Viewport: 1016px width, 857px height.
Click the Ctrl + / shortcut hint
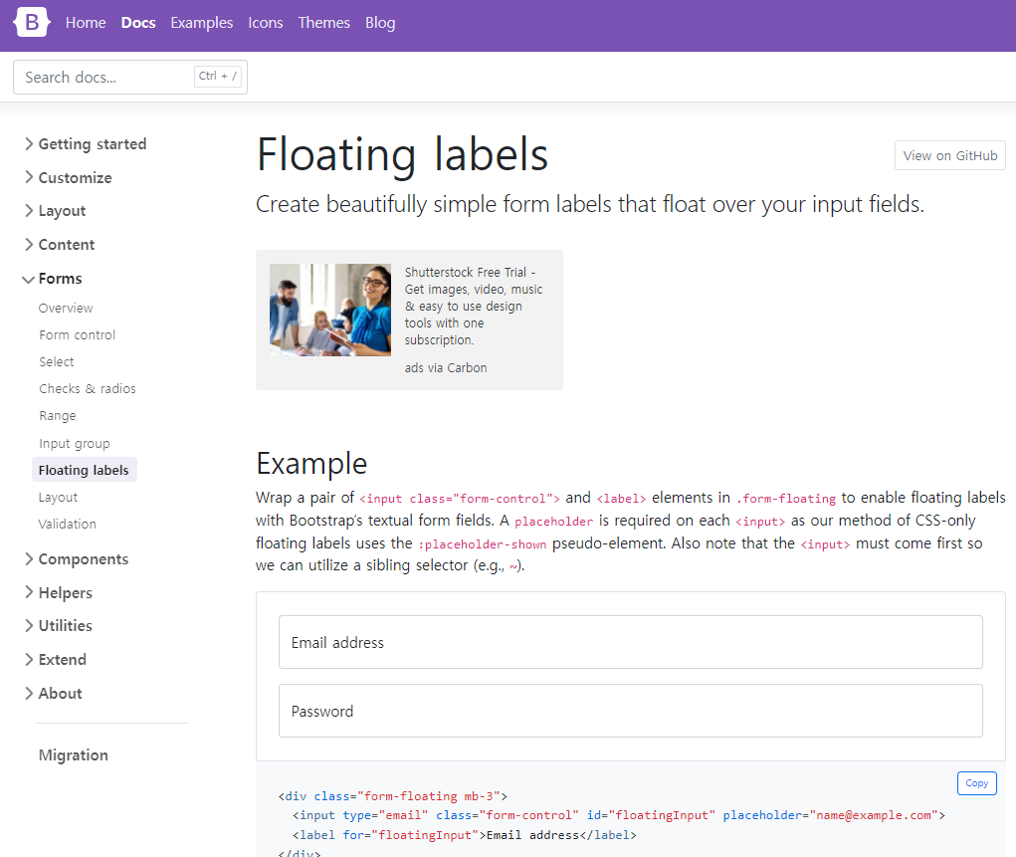(x=218, y=76)
